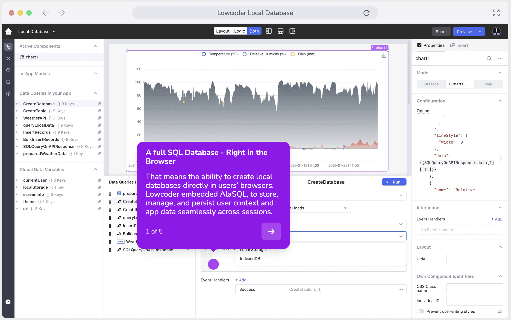This screenshot has height=320, width=511.
Task: Click the Individual ID field
Action: tap(475, 301)
